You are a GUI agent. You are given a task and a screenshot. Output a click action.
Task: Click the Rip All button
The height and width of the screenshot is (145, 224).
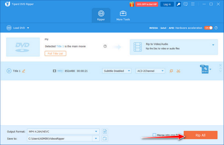[200, 135]
